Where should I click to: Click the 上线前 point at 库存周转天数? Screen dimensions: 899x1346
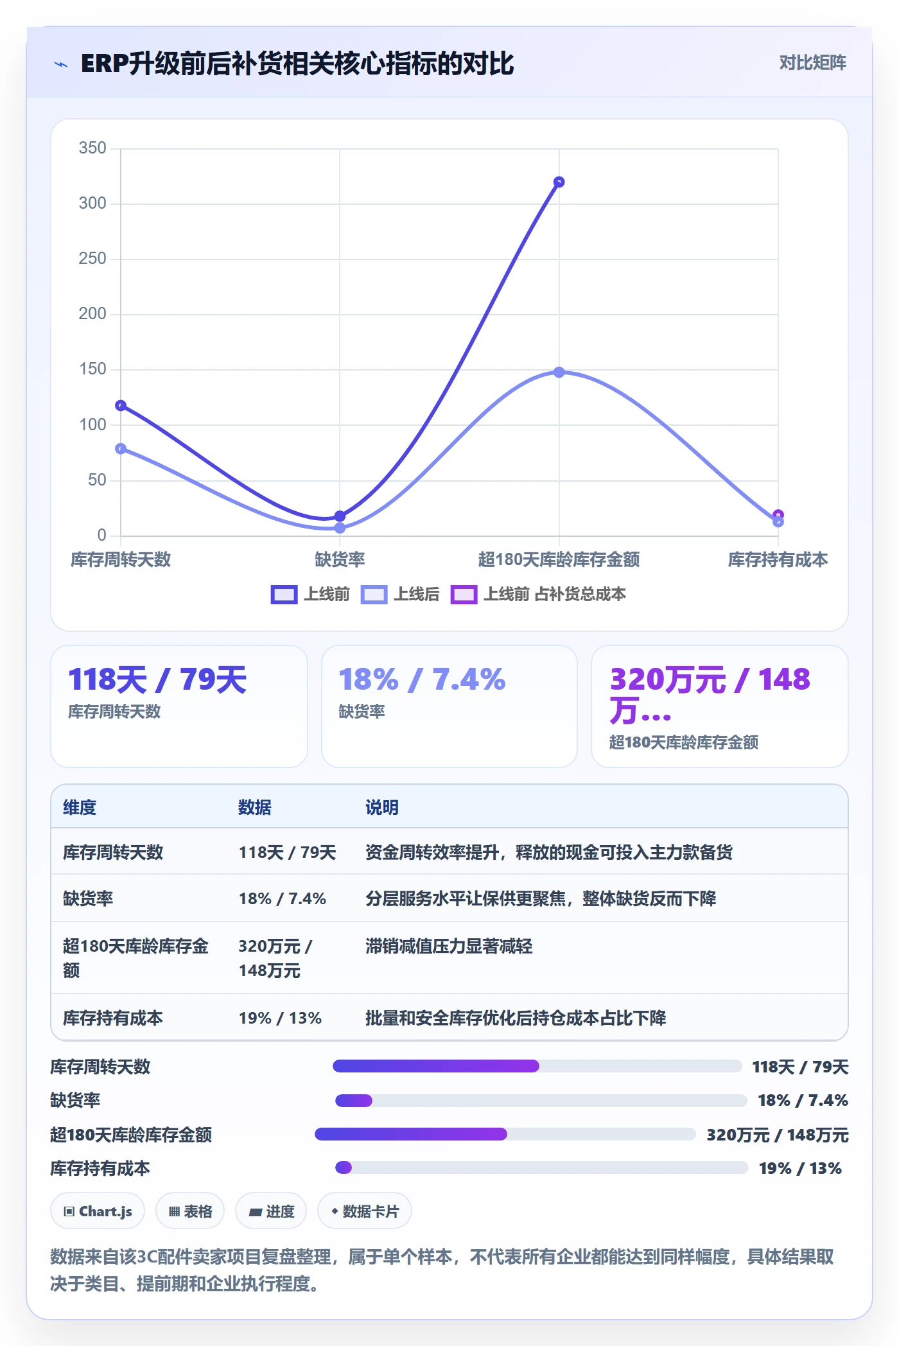point(121,405)
